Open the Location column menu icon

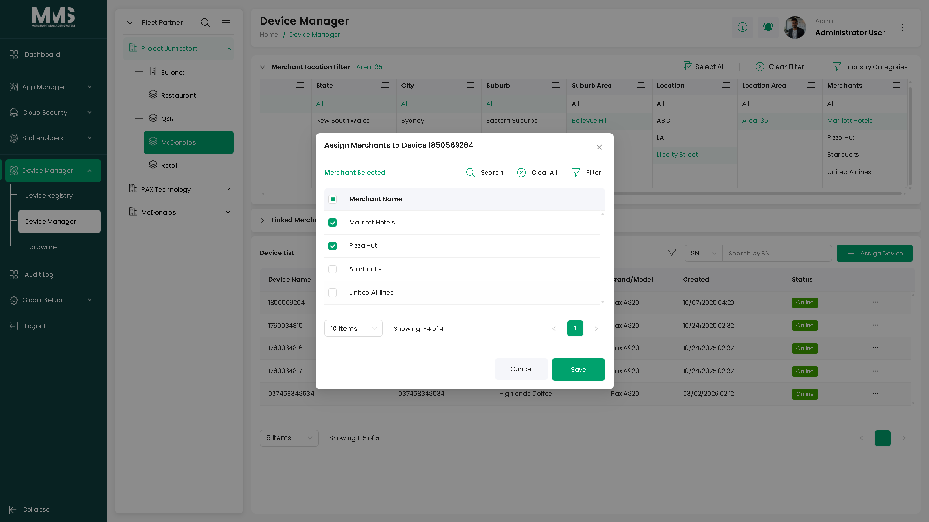726,85
